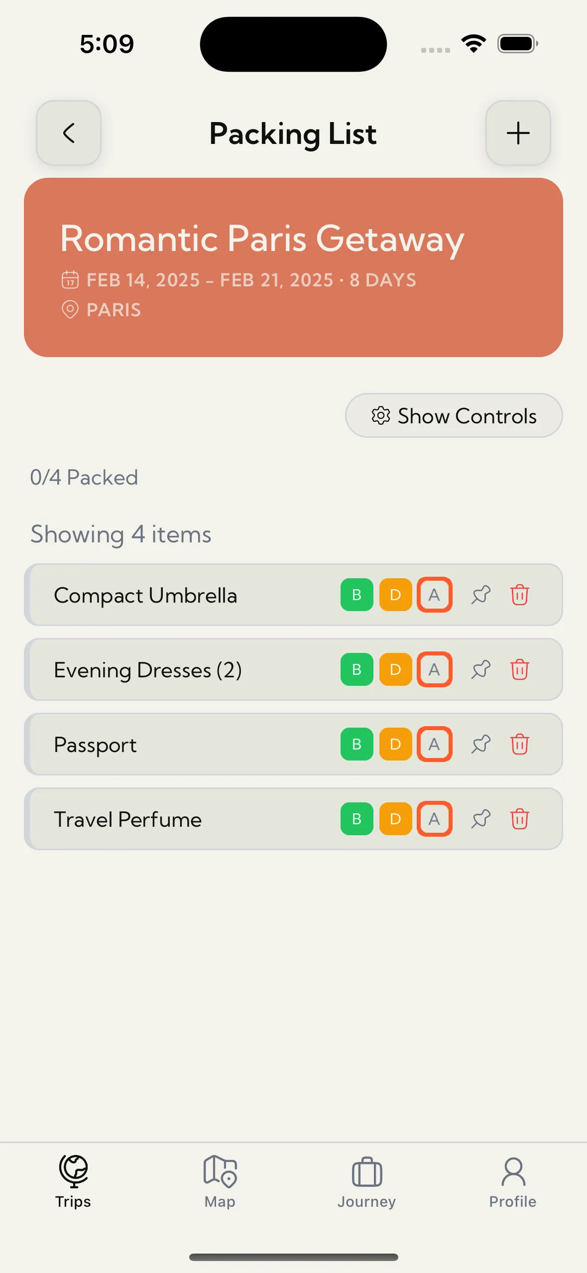Toggle the A tag on Passport

pyautogui.click(x=434, y=744)
